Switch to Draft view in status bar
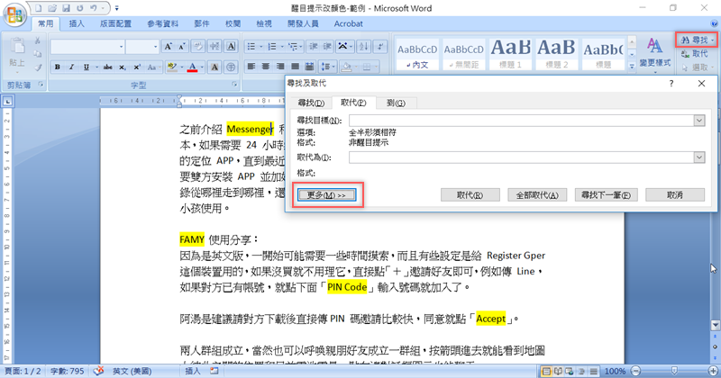721x378 pixels. (593, 371)
